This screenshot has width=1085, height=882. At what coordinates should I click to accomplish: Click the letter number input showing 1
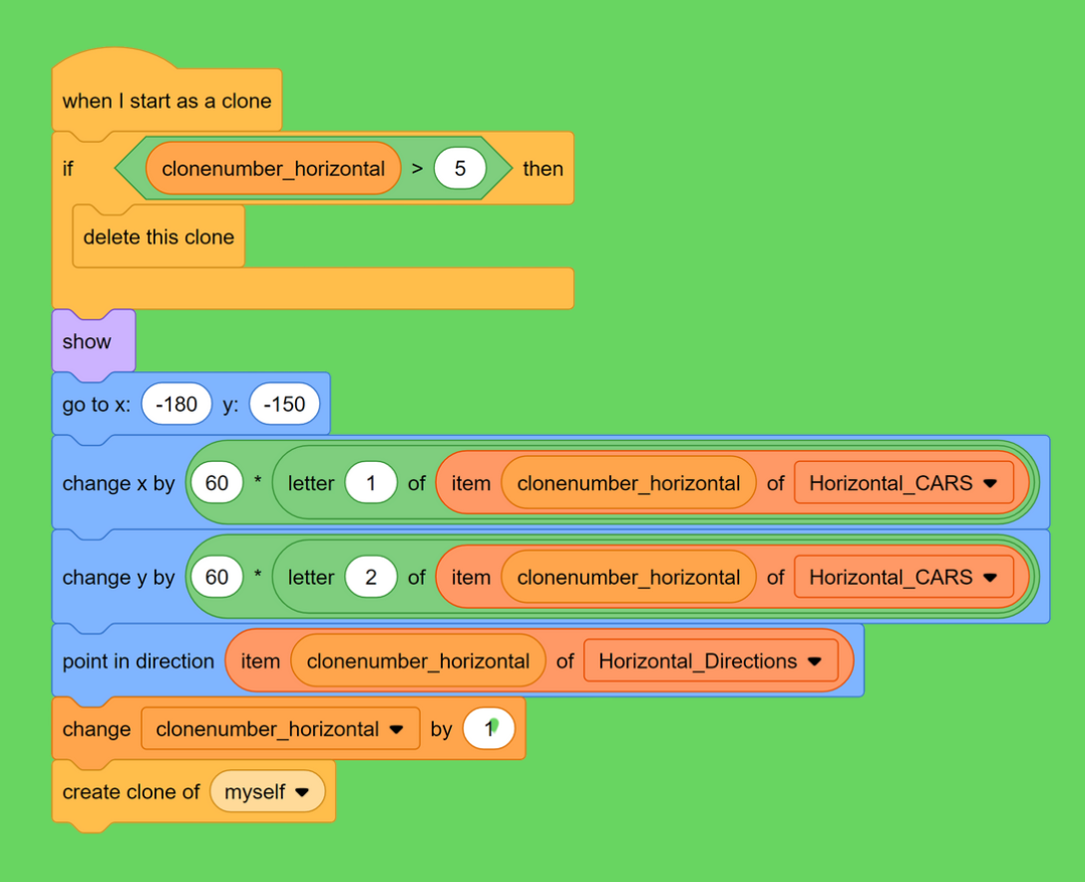371,484
